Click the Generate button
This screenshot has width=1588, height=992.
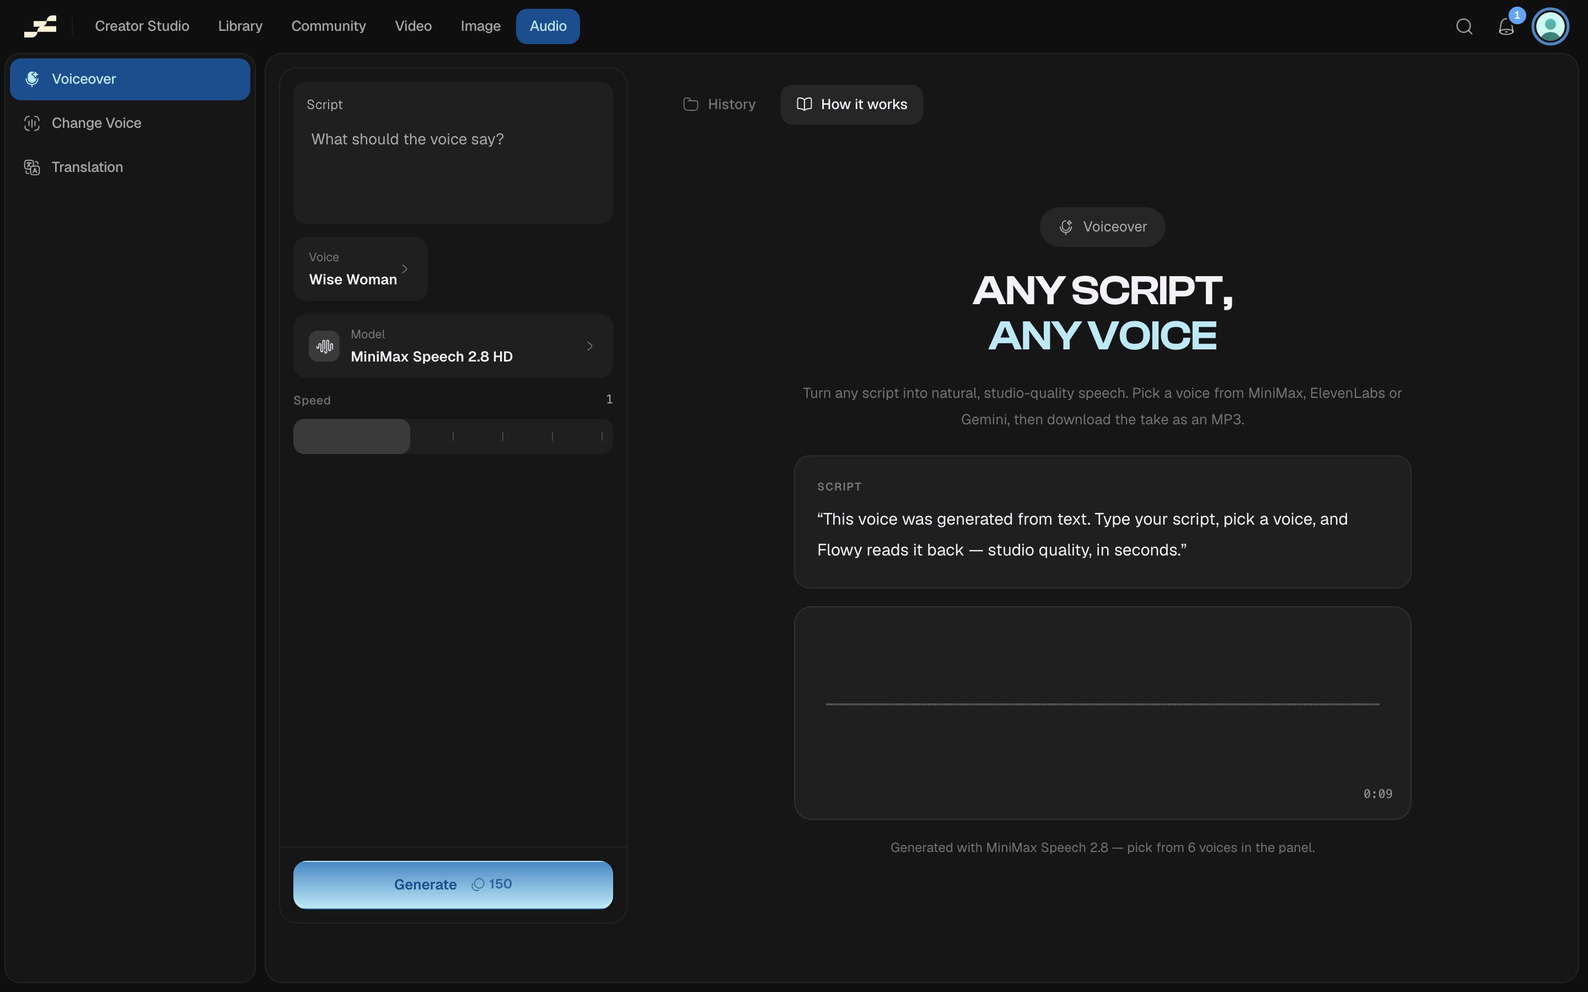tap(453, 885)
